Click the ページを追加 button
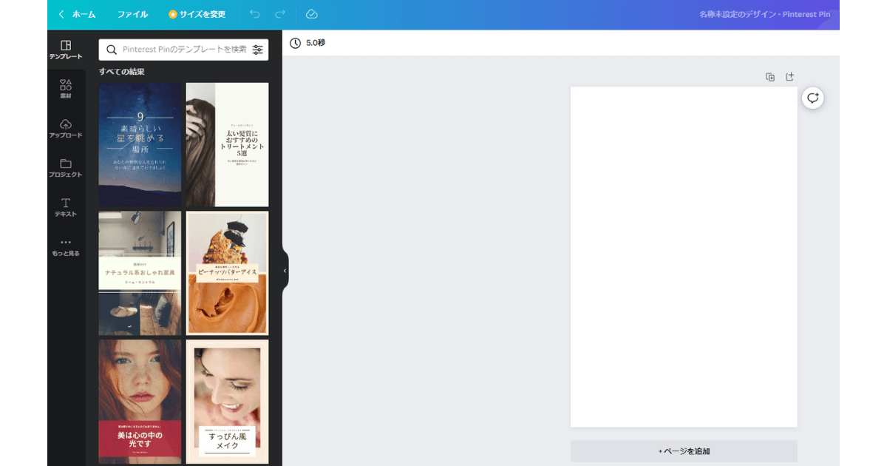This screenshot has width=887, height=466. (683, 451)
